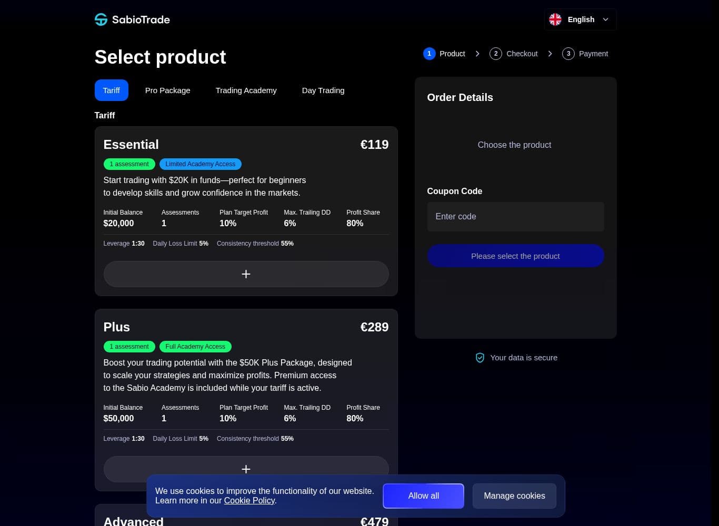Open the English language dropdown

coord(580,19)
